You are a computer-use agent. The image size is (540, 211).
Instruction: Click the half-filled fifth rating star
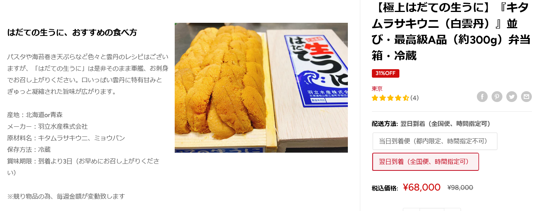406,98
